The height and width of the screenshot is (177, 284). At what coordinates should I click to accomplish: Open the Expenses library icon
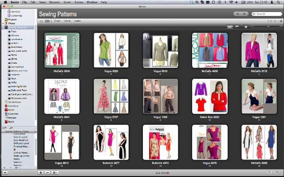tap(6, 114)
